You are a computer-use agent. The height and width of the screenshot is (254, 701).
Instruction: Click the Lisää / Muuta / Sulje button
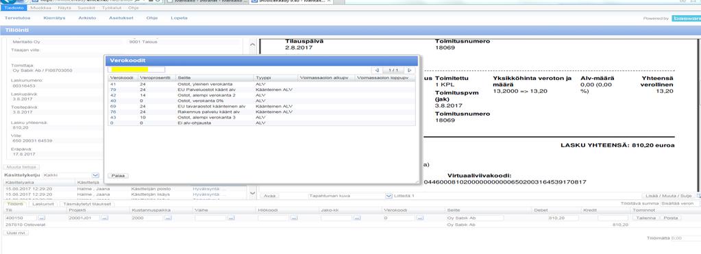click(668, 196)
